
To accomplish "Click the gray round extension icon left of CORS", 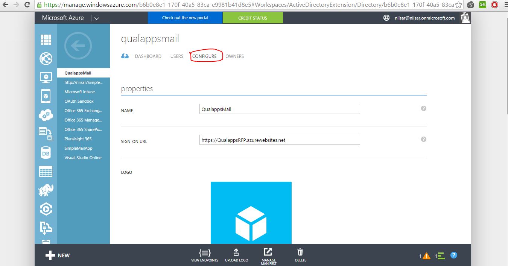I will pos(470,5).
